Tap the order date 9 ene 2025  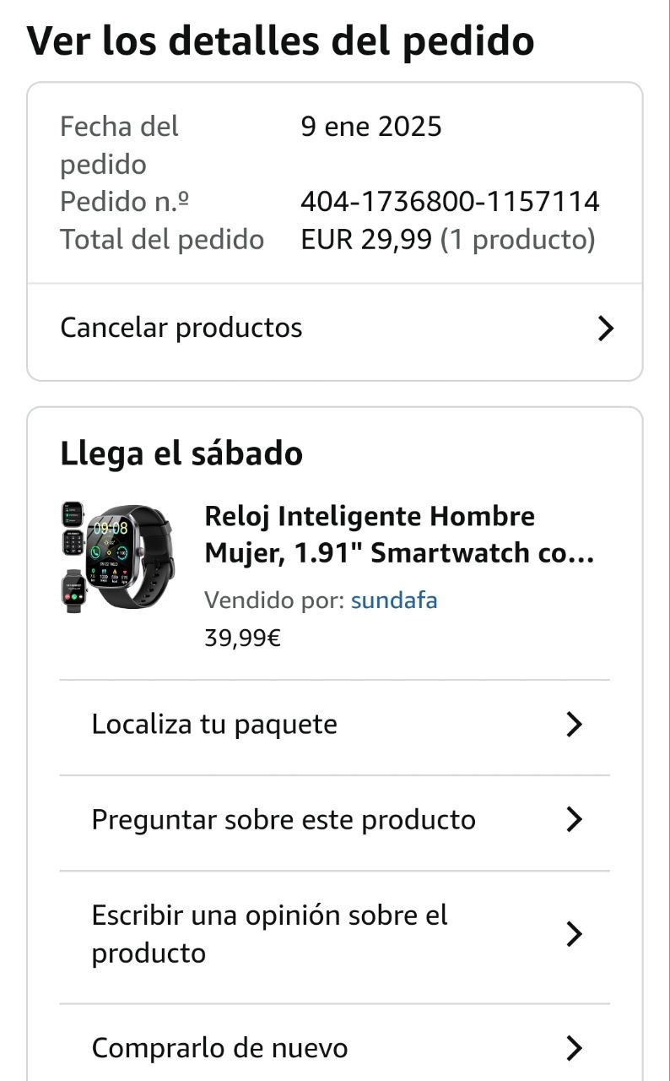[371, 127]
